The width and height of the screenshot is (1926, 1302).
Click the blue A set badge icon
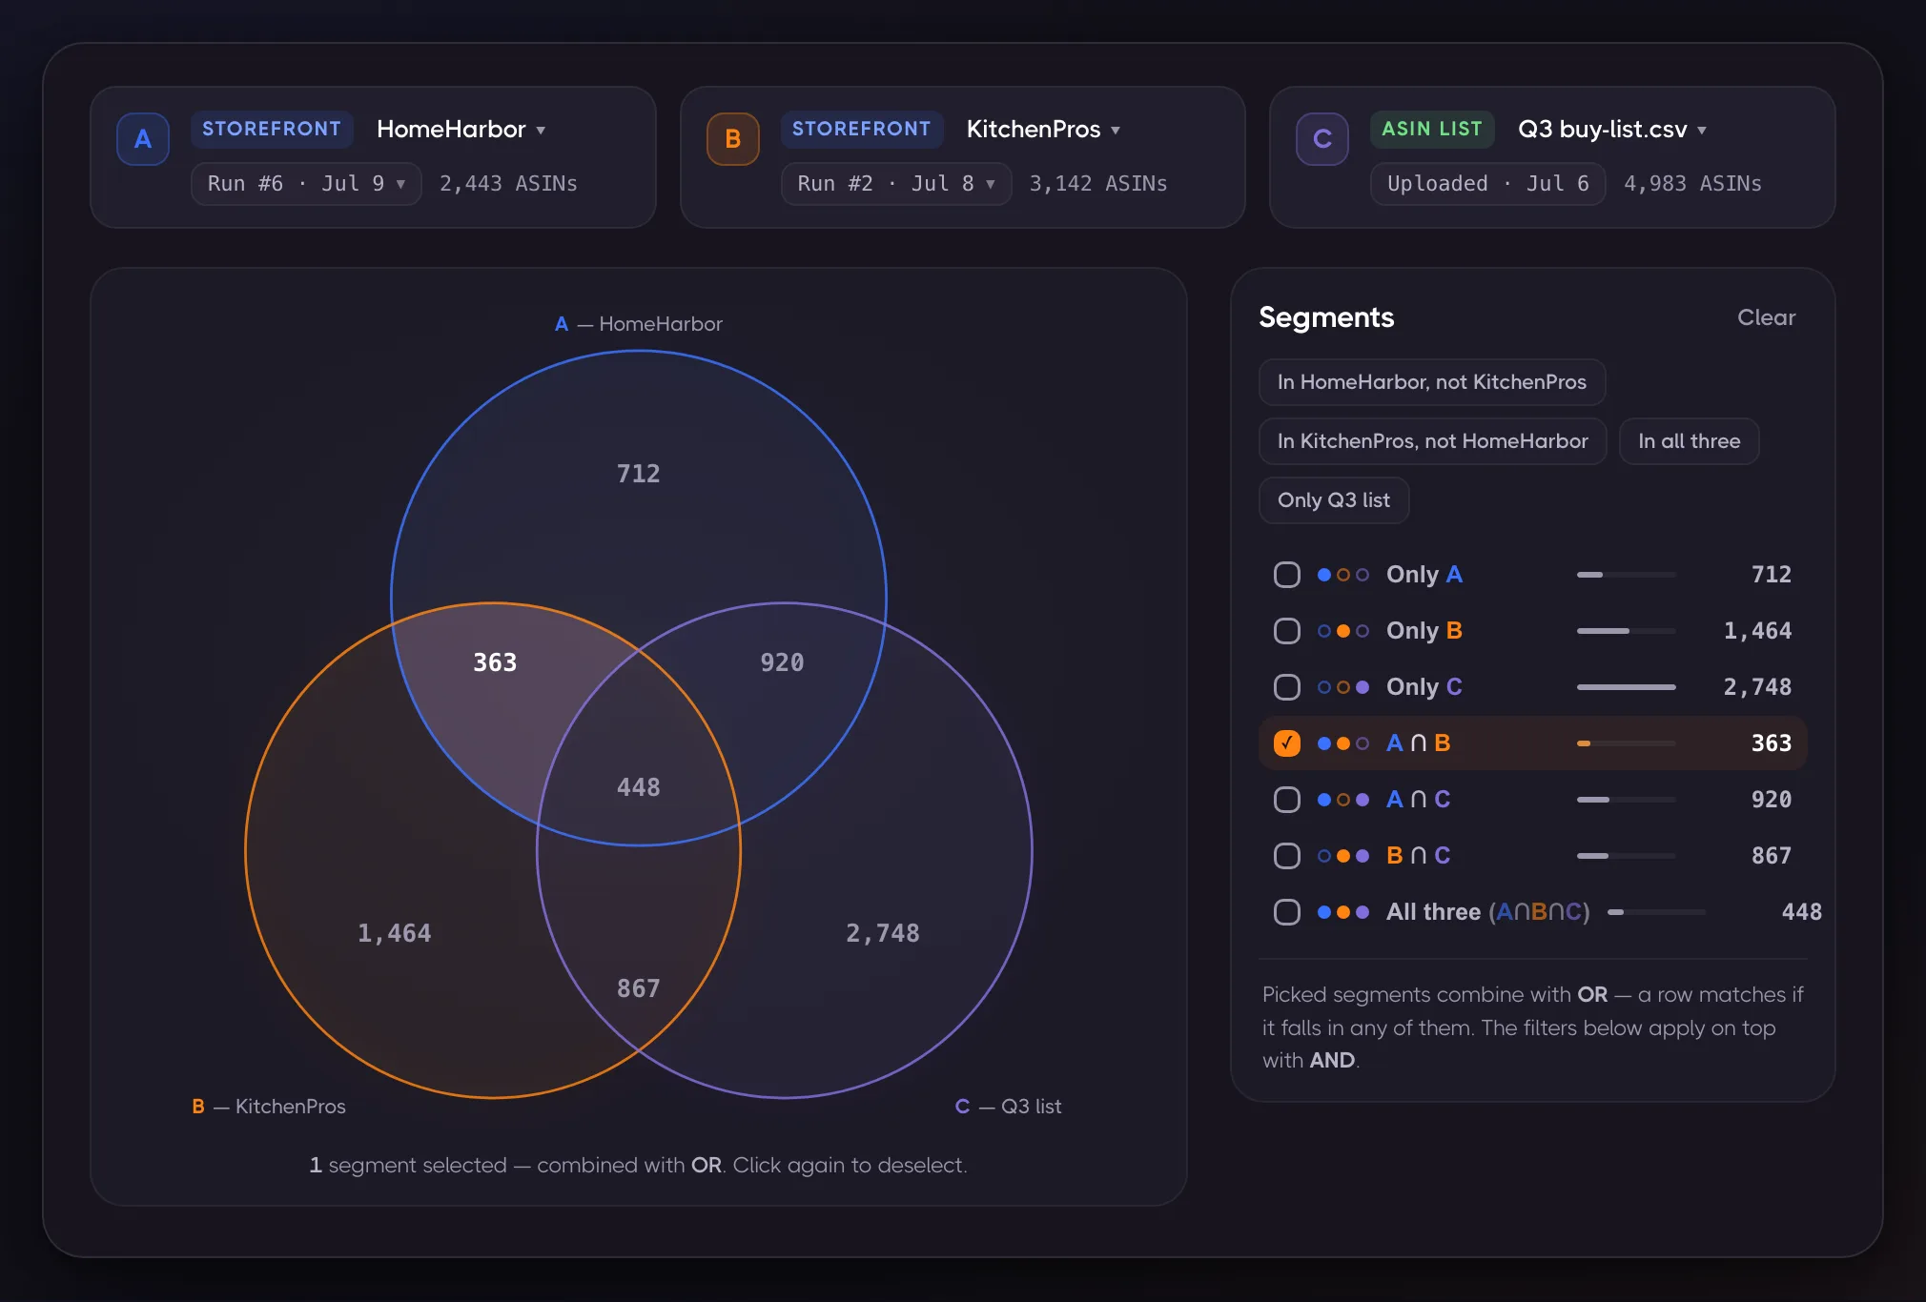143,139
